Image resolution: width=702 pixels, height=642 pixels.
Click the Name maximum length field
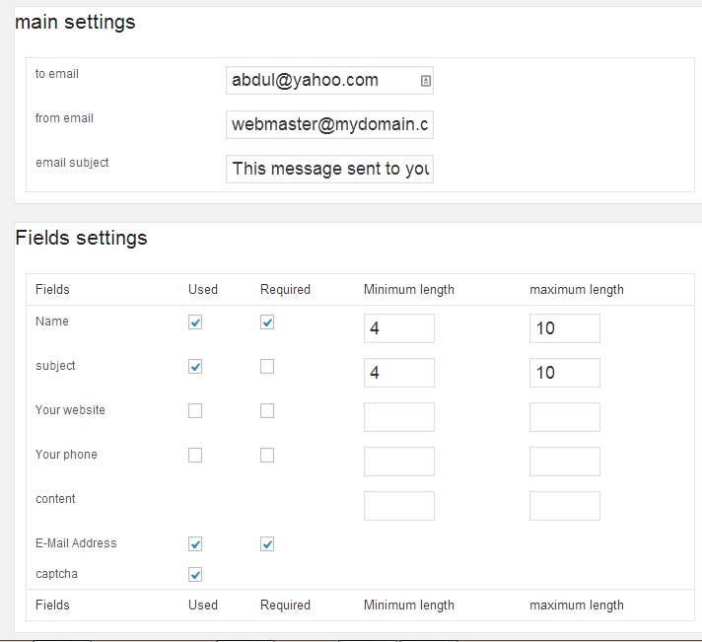tap(565, 328)
